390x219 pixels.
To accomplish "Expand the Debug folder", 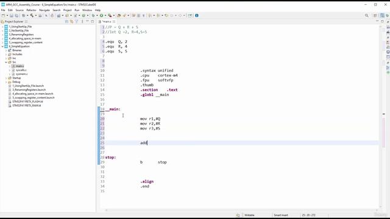I will pos(6,82).
